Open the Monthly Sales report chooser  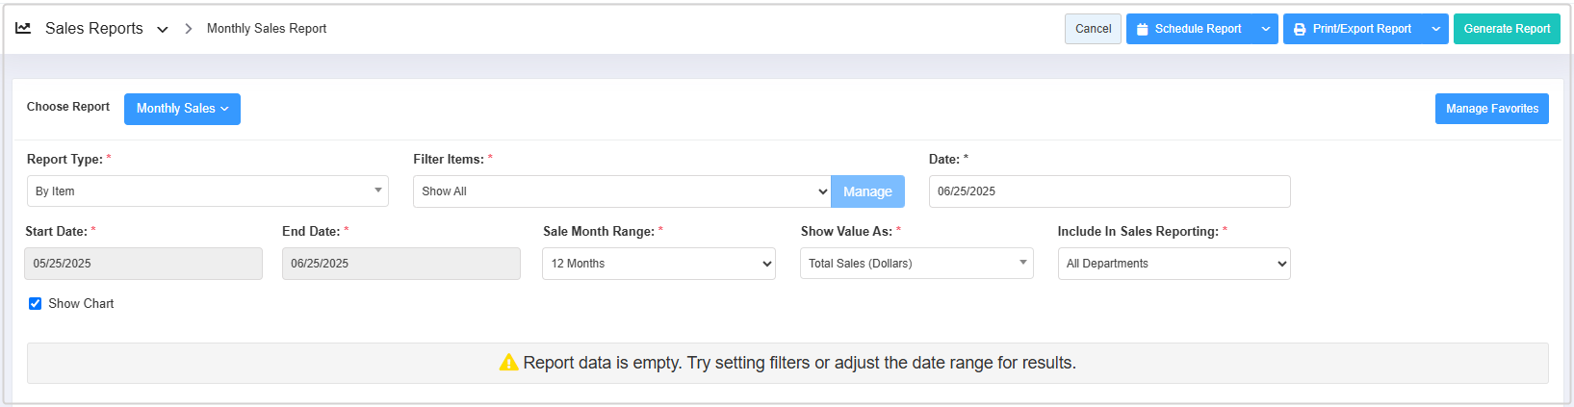(182, 109)
